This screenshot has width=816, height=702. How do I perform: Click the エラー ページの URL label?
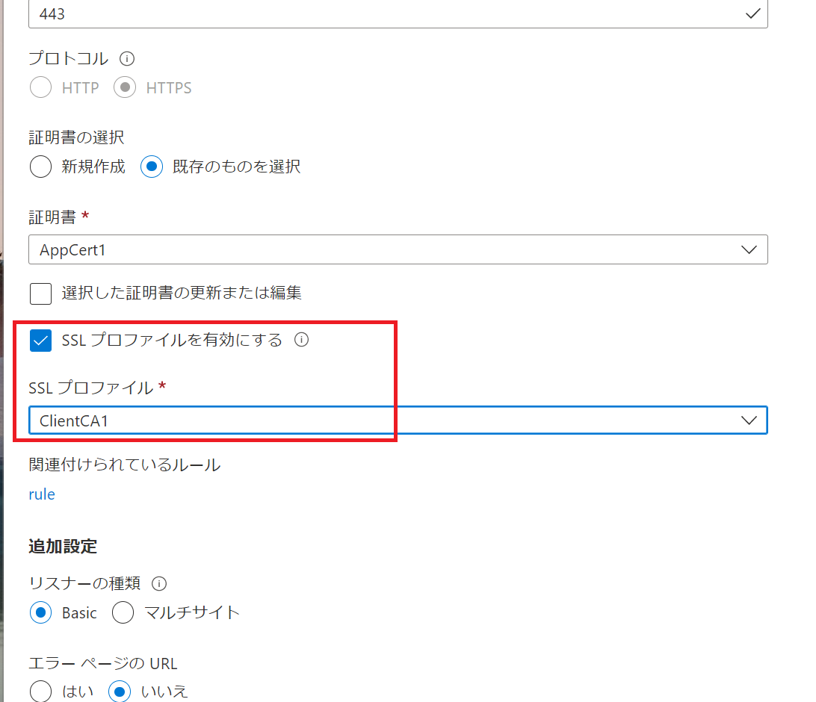[x=103, y=663]
